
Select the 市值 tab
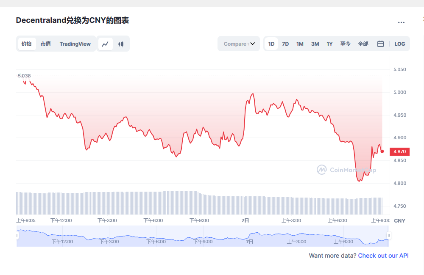click(46, 44)
